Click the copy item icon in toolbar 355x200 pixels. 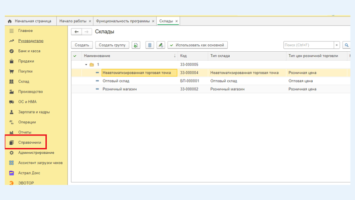(136, 45)
